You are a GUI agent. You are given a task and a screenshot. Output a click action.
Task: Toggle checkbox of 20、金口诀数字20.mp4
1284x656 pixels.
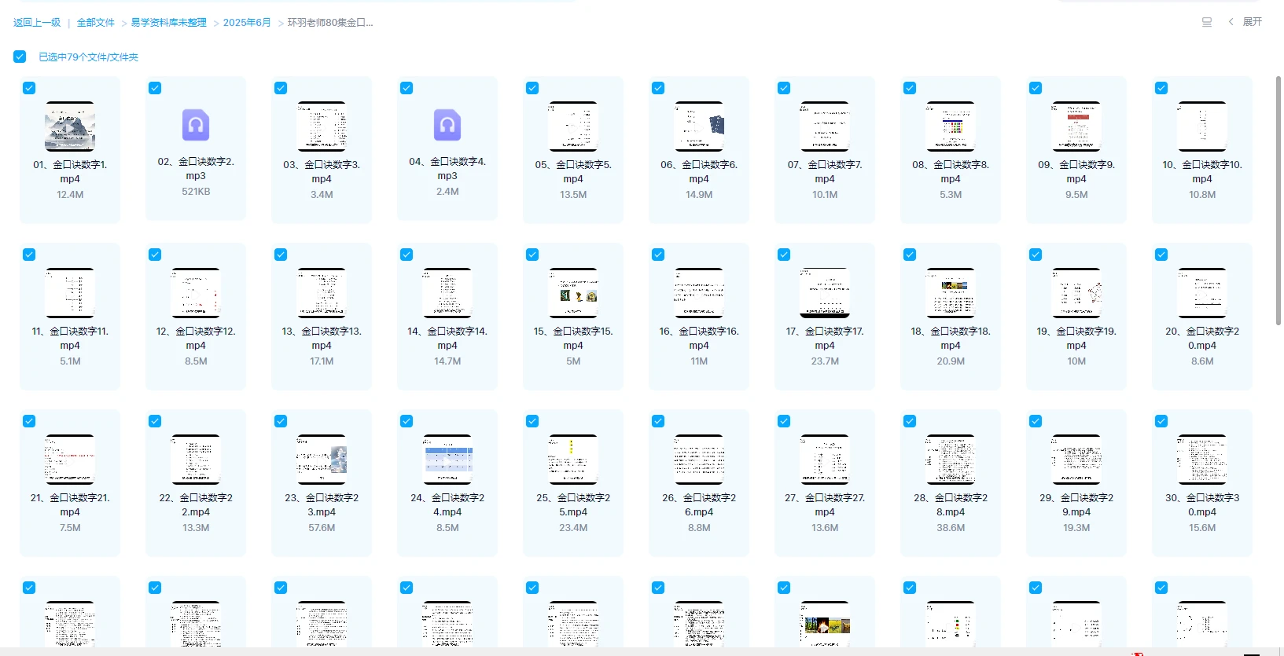point(1161,255)
